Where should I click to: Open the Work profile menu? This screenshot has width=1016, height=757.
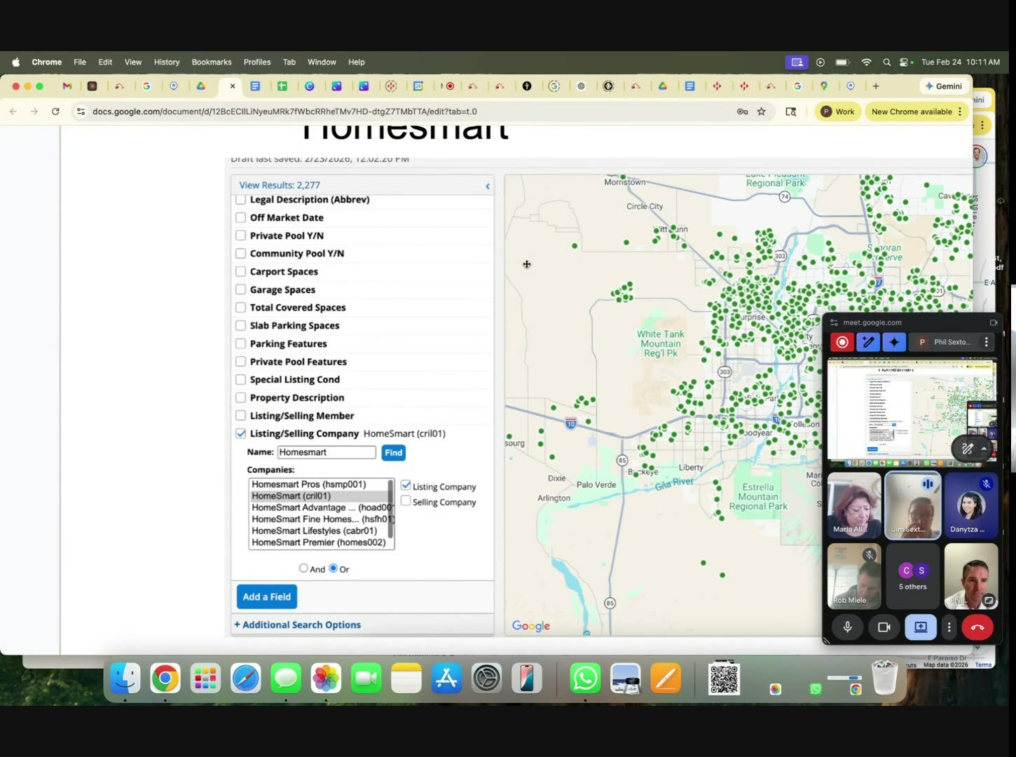tap(838, 111)
